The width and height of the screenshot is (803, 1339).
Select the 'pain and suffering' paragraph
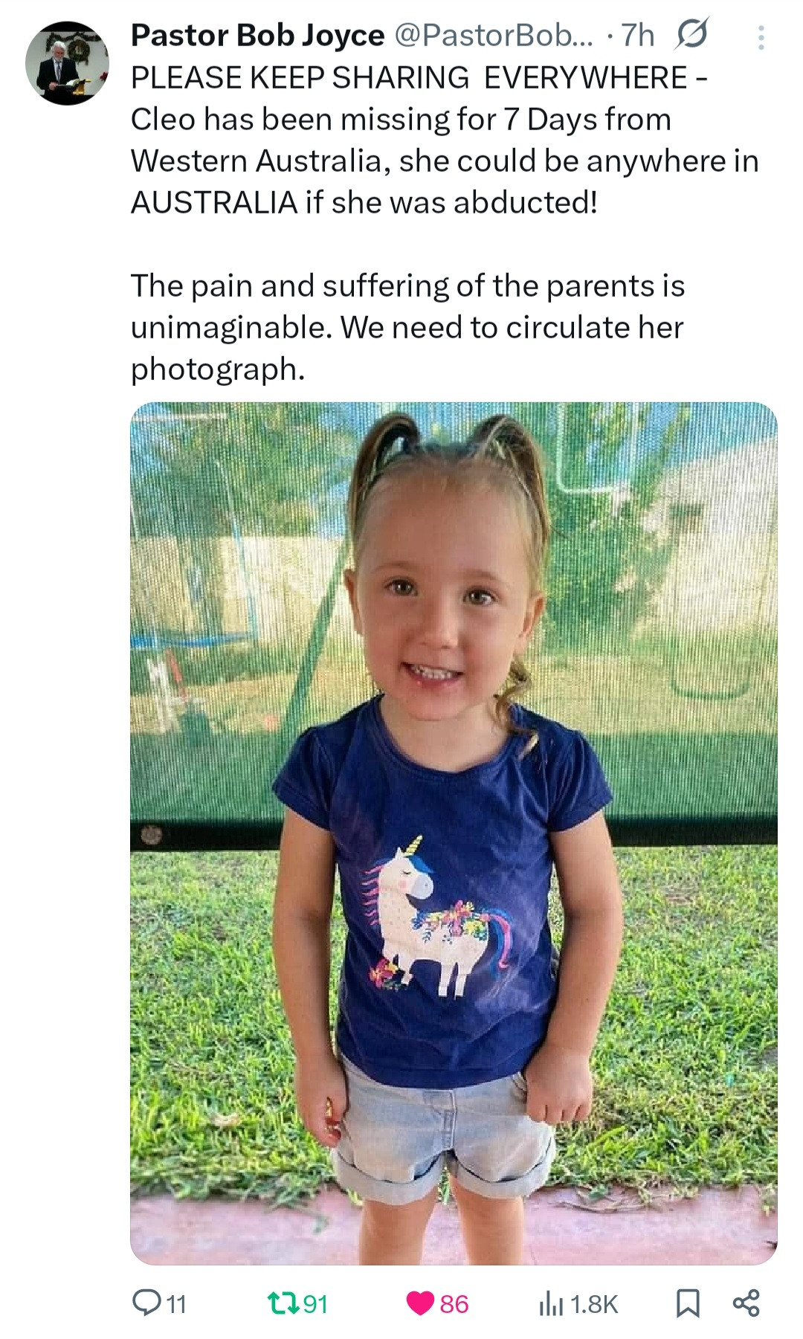pyautogui.click(x=407, y=327)
